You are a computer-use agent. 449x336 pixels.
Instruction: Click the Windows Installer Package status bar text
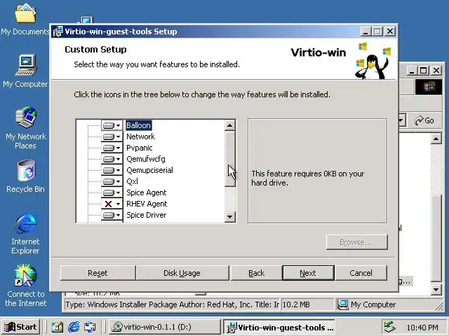click(172, 304)
